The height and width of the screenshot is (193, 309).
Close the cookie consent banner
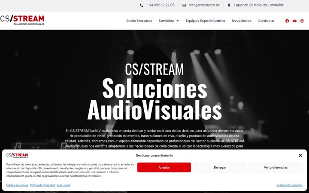pos(300,155)
